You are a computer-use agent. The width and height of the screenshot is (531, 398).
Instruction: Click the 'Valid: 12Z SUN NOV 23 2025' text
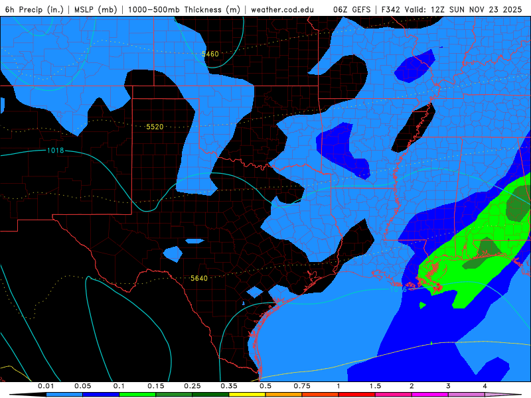pos(463,10)
